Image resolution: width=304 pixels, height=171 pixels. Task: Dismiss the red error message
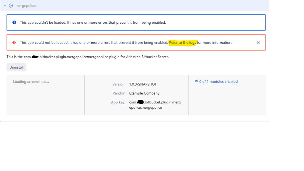[x=258, y=43]
